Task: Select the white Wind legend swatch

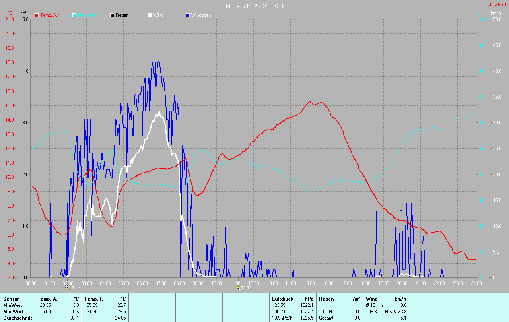Action: [150, 15]
